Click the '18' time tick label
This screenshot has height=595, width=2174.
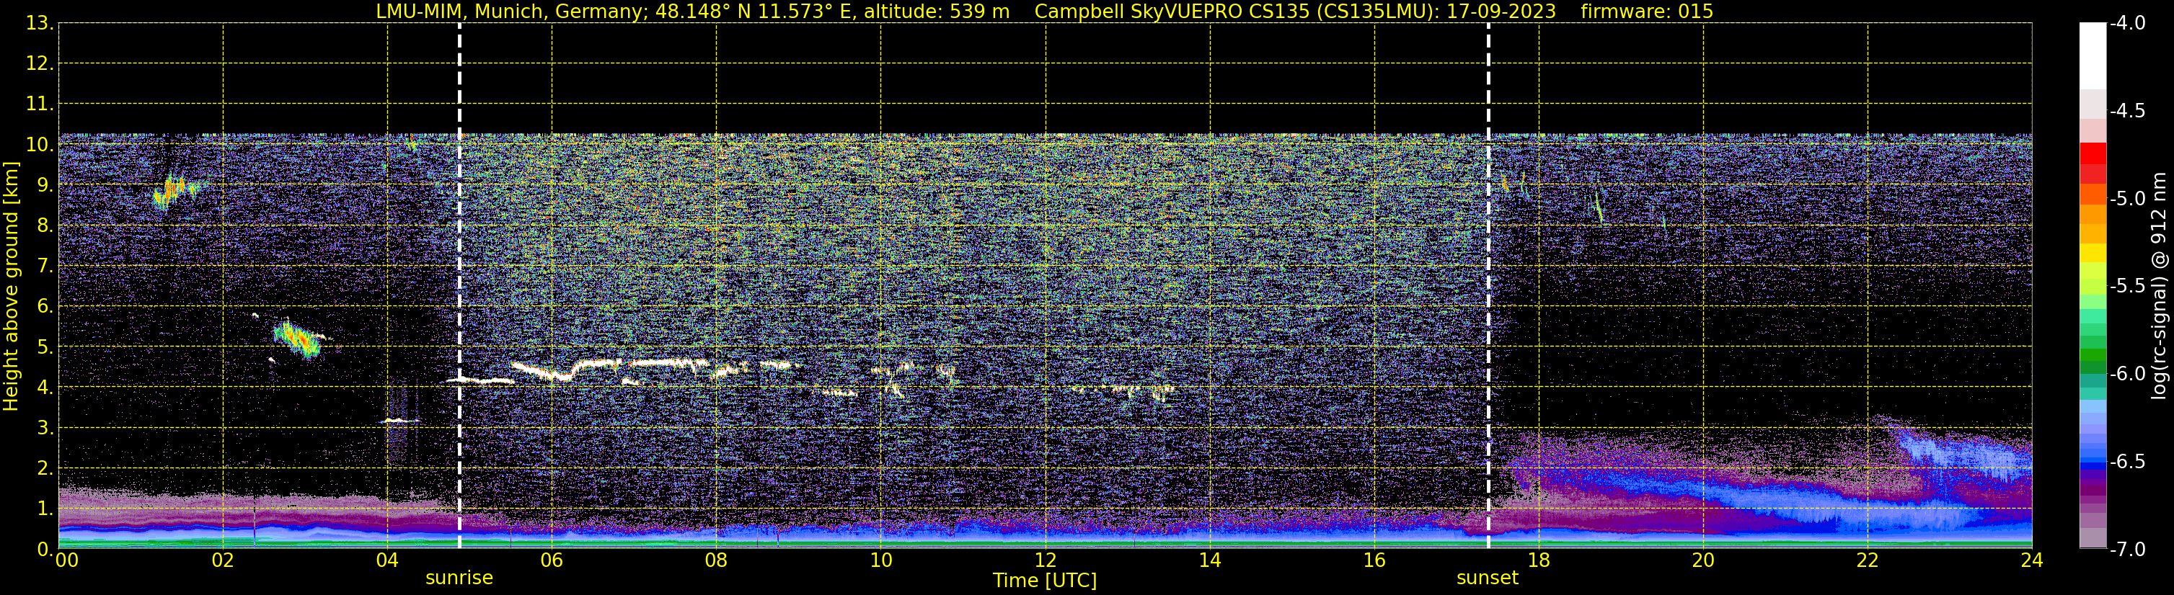click(x=1539, y=561)
